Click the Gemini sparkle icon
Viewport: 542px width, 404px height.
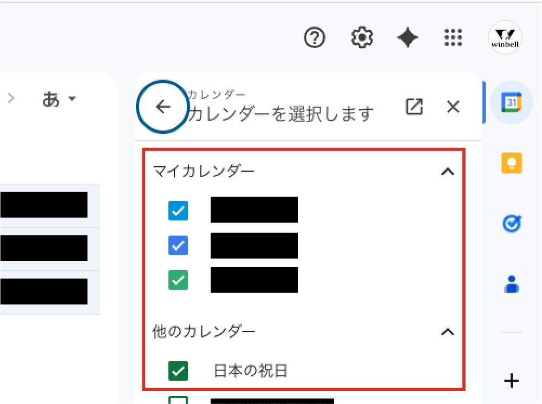(407, 38)
